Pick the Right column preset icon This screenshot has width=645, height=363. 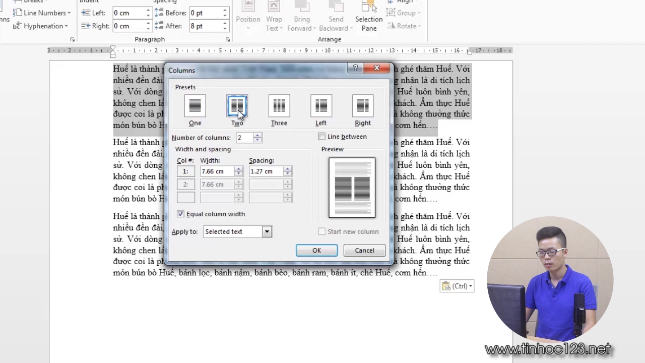click(x=363, y=106)
